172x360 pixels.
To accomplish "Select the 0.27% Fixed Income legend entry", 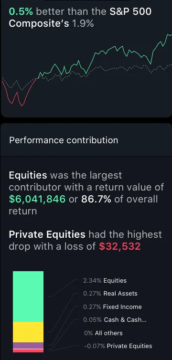I will [x=112, y=307].
